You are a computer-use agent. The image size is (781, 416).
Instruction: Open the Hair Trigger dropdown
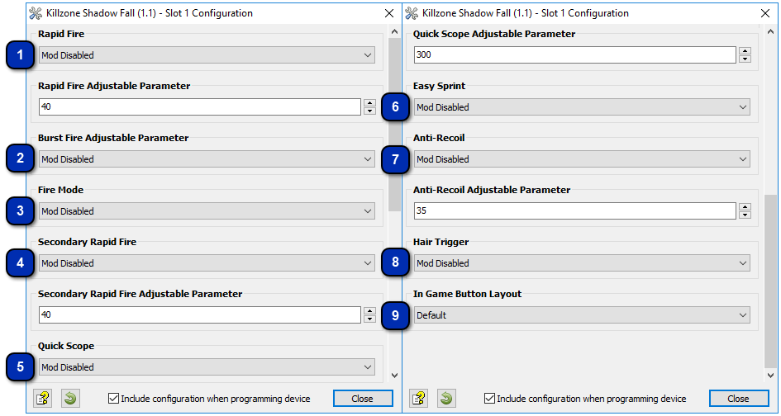point(582,263)
